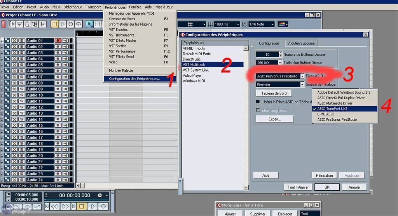Image resolution: width=398 pixels, height=216 pixels.
Task: Expand the Audio 01 track plus sign
Action: pos(2,41)
